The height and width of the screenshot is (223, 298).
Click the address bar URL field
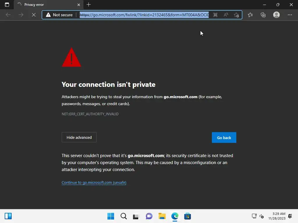pos(144,15)
